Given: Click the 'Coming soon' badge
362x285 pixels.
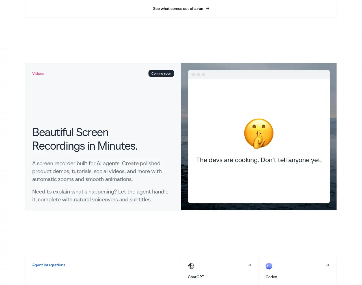Looking at the screenshot, I should coord(161,73).
